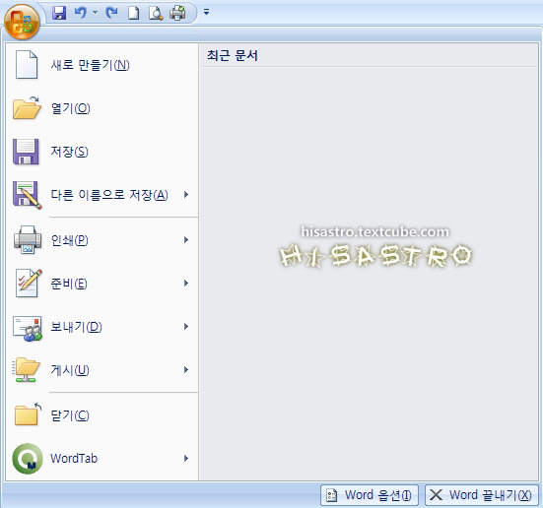Open the Undo history dropdown arrow
This screenshot has height=508, width=543.
(x=95, y=13)
